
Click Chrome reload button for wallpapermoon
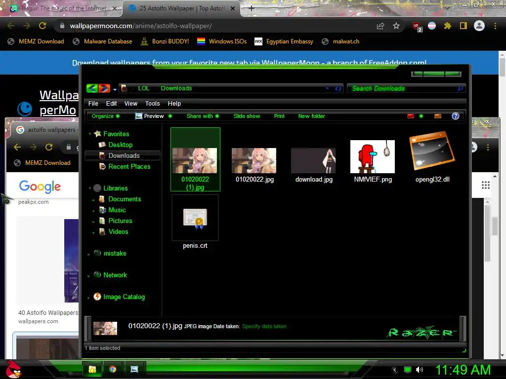coord(42,26)
